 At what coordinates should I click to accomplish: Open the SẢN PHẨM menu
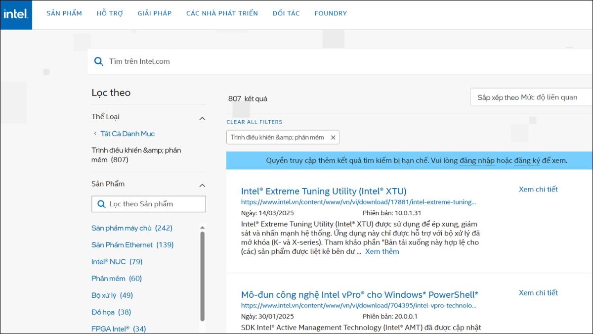point(64,13)
